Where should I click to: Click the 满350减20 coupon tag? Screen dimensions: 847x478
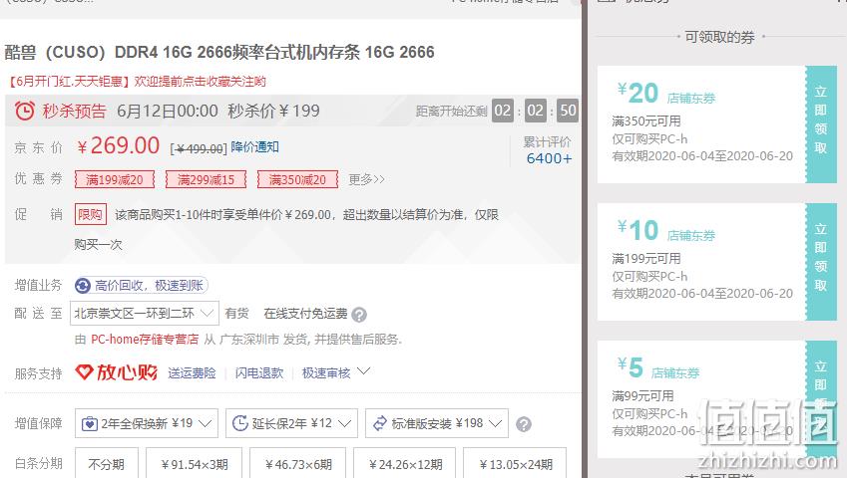point(297,179)
